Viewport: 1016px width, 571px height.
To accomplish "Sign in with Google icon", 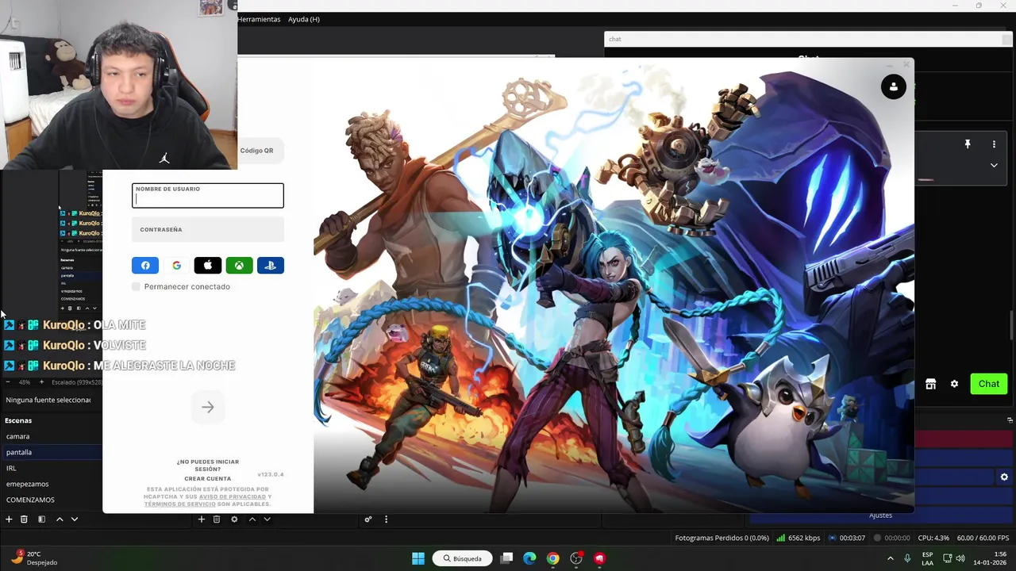I will tap(176, 266).
